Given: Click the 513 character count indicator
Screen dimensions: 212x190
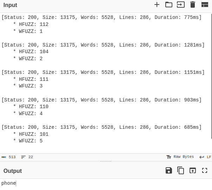Looking at the screenshot, I should [9, 157].
